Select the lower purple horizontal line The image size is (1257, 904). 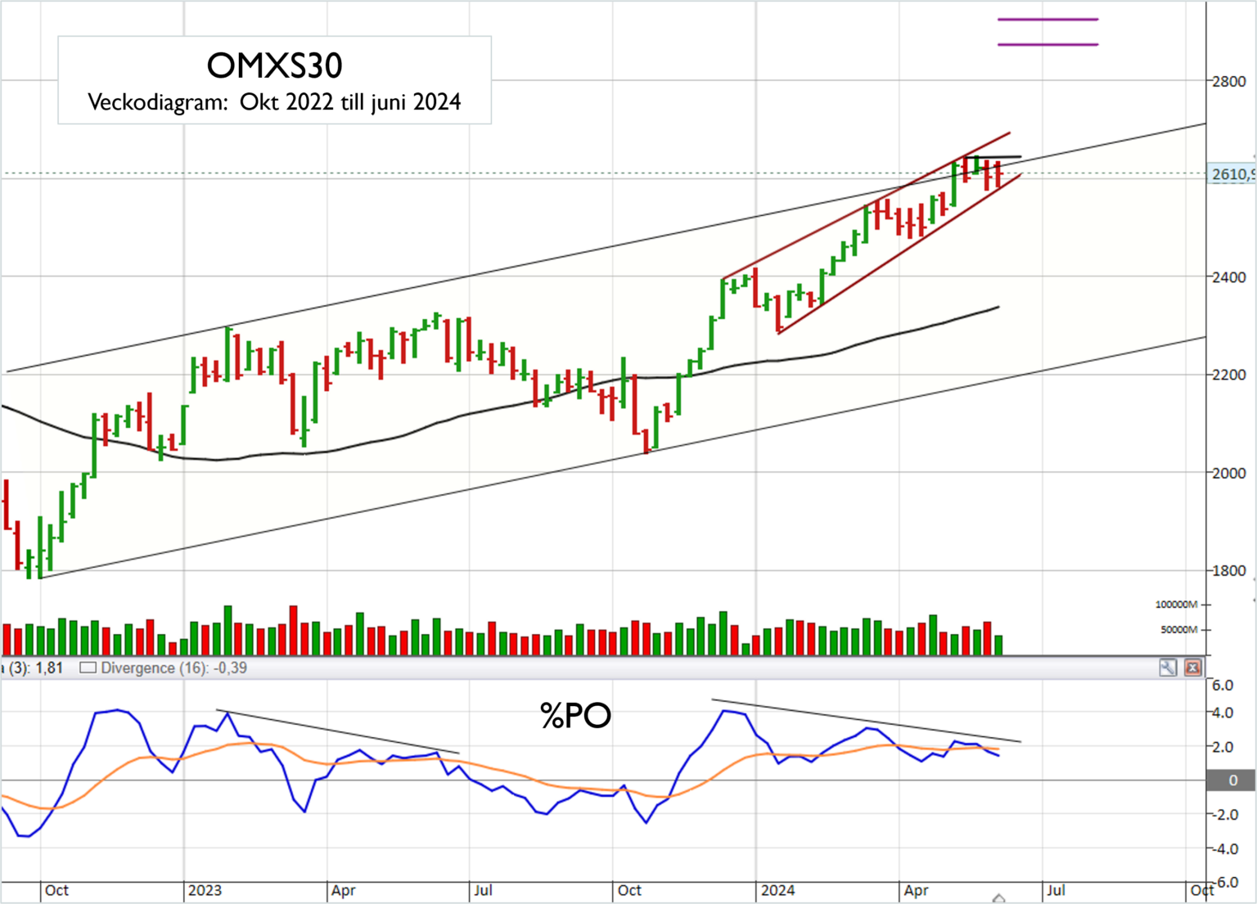point(1047,44)
